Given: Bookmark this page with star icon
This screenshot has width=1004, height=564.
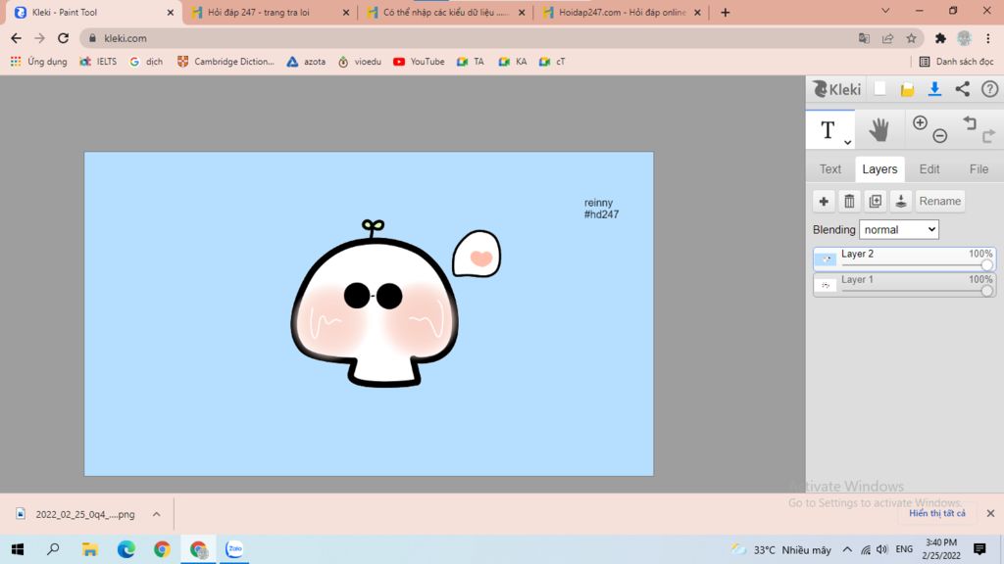Looking at the screenshot, I should [x=911, y=38].
